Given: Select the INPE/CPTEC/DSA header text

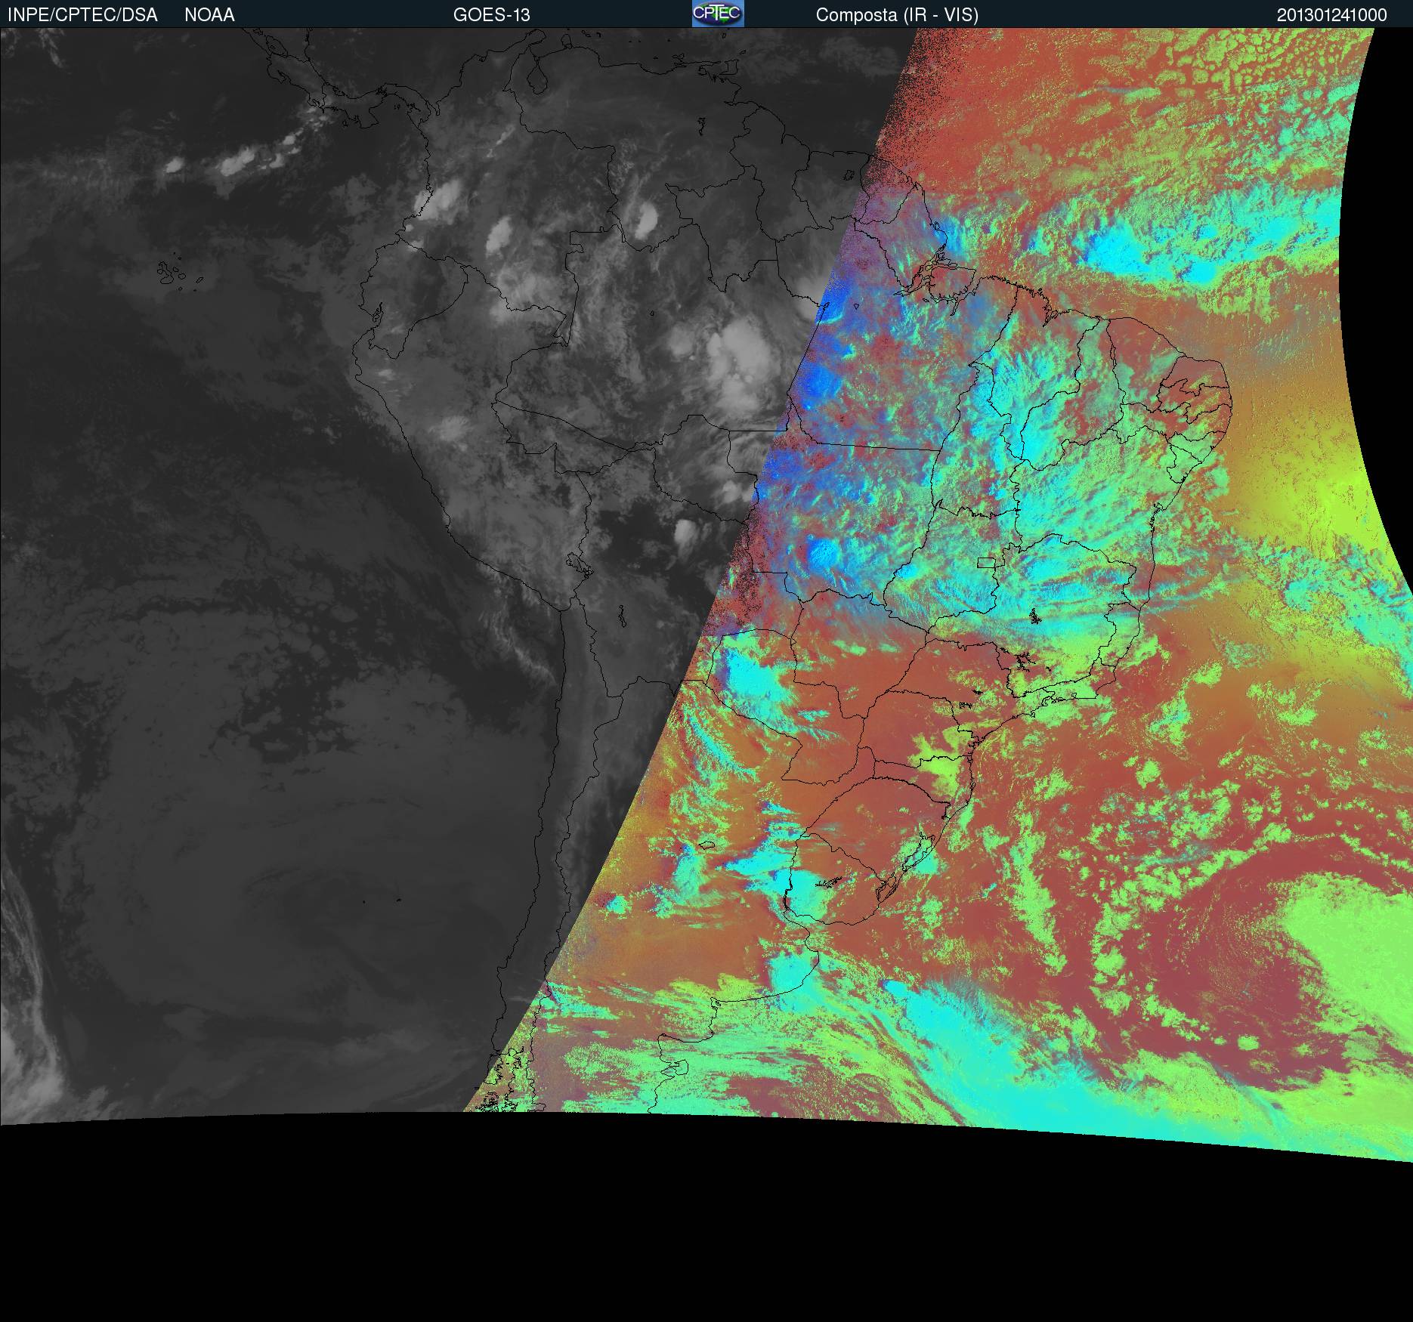Looking at the screenshot, I should point(82,15).
